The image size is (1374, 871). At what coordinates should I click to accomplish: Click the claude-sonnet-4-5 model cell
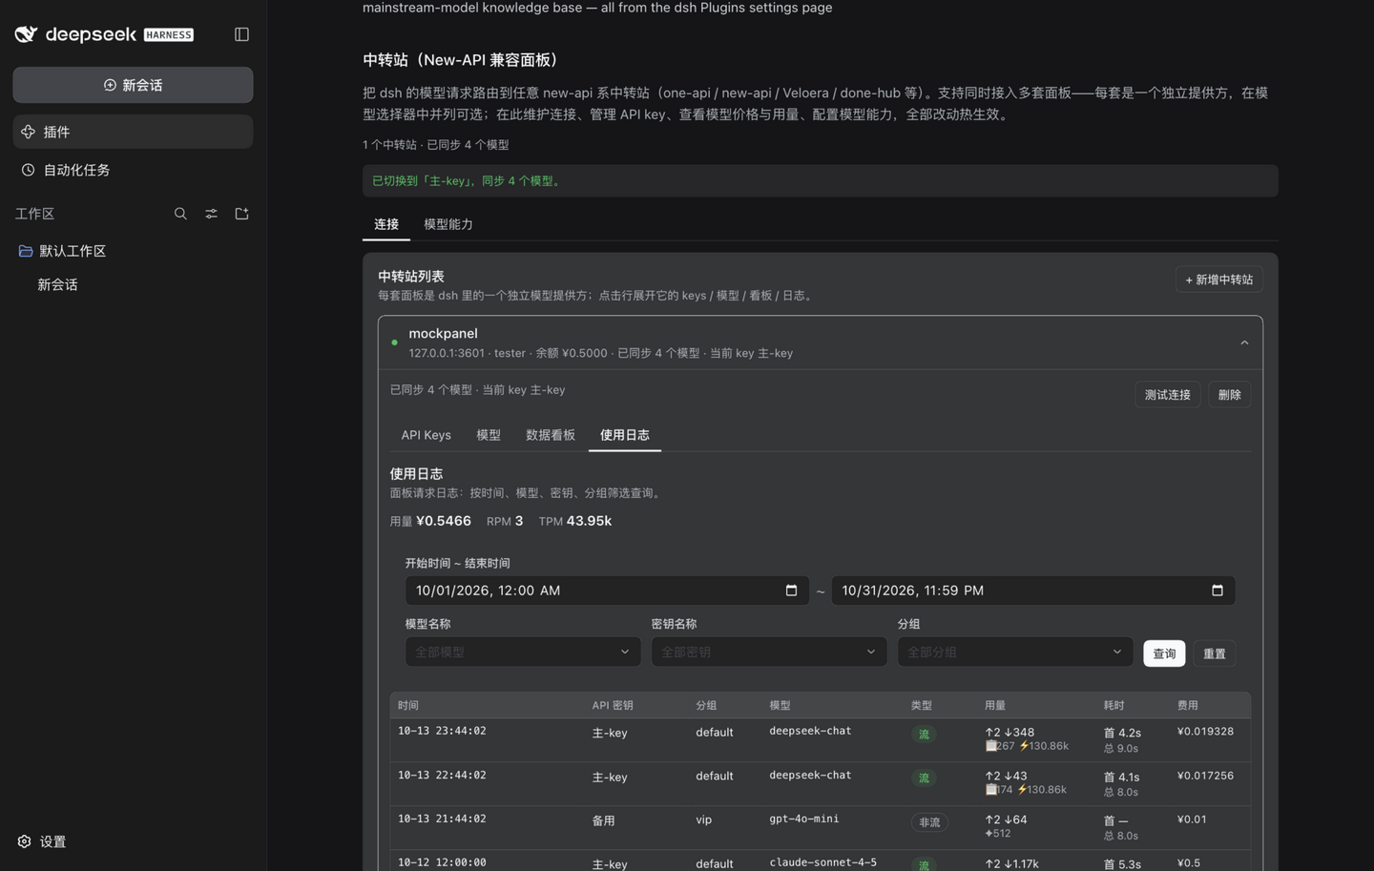click(x=822, y=862)
